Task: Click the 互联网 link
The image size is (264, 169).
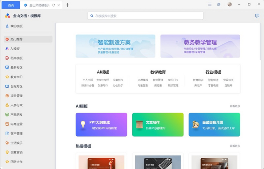Action: (228, 85)
